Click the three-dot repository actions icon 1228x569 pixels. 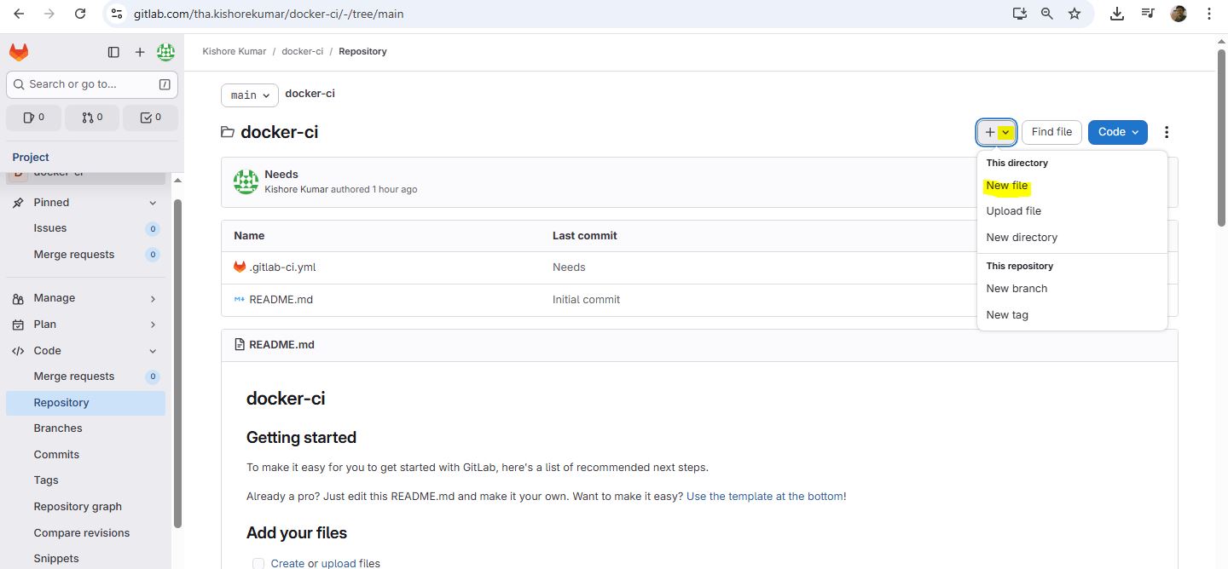tap(1167, 132)
